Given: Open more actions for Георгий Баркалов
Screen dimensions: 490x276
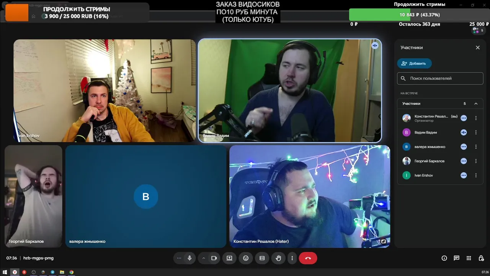Looking at the screenshot, I should [476, 161].
